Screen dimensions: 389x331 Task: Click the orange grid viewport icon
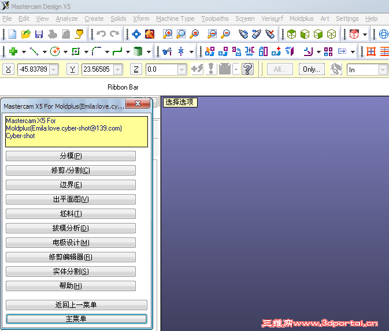point(371,51)
